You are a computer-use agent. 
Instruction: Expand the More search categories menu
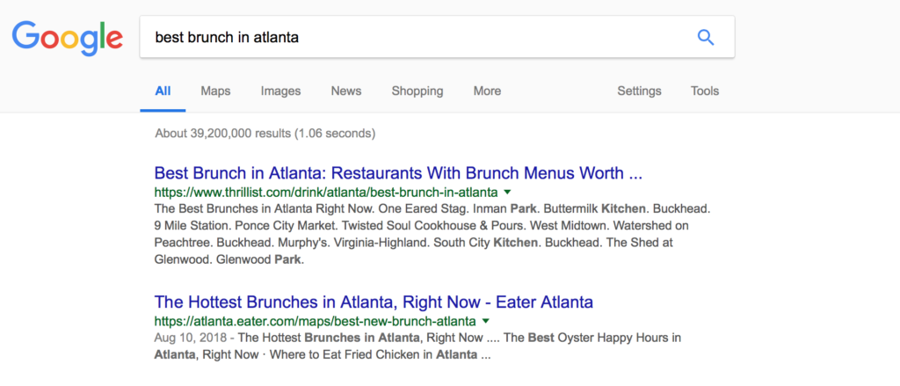tap(487, 91)
